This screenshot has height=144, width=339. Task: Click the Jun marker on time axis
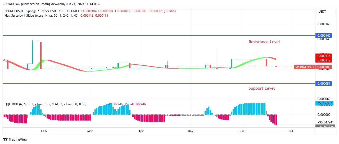(x=241, y=131)
